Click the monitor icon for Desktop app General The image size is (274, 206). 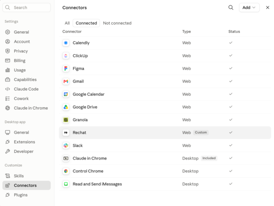tap(8, 132)
